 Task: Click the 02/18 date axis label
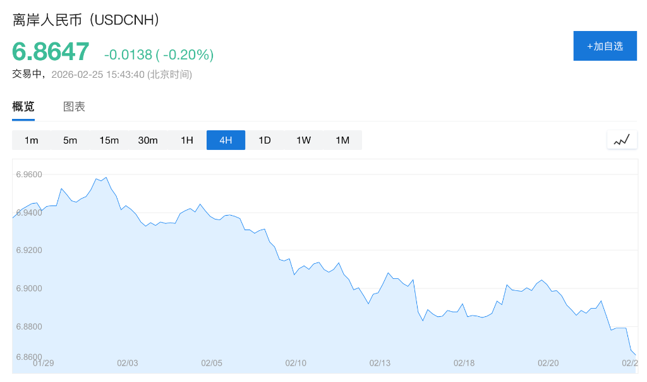pos(464,363)
